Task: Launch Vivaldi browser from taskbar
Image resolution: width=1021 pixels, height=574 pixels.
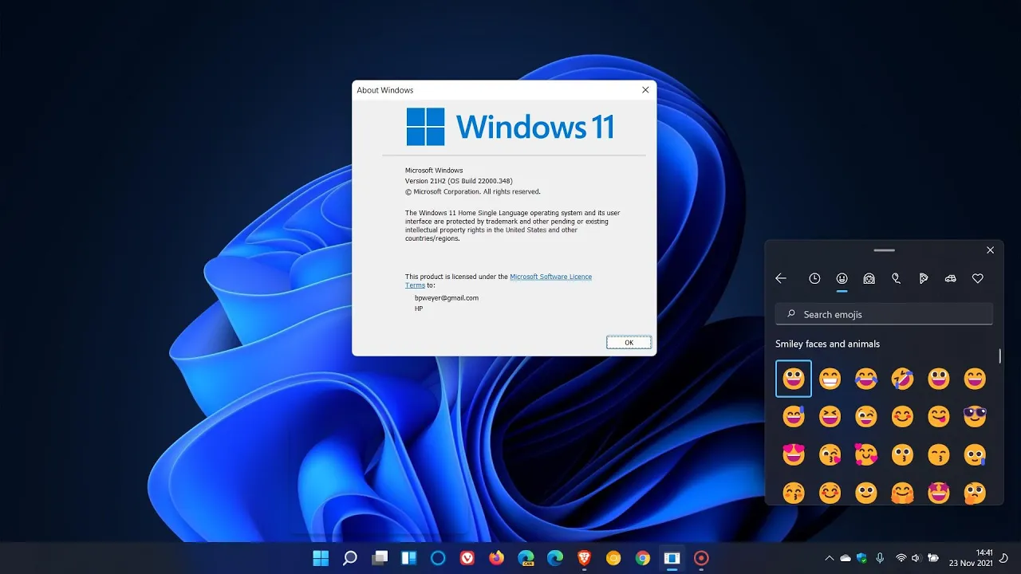Action: (467, 558)
